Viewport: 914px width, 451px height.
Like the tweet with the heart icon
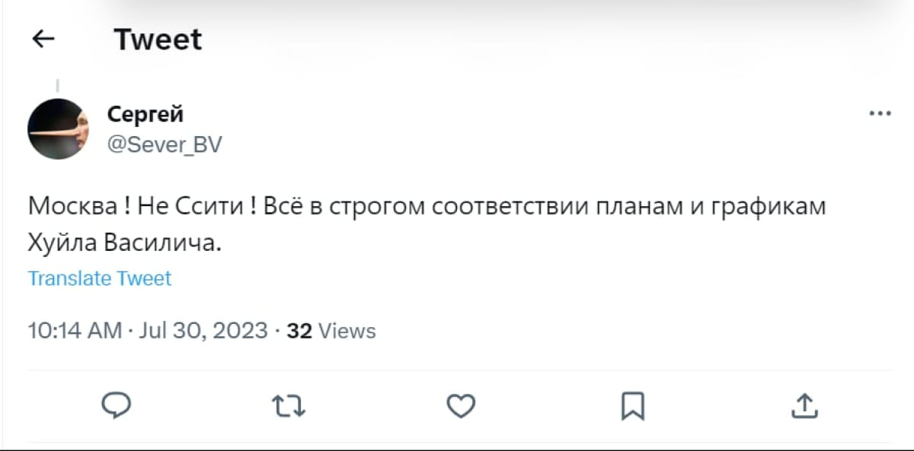point(461,405)
